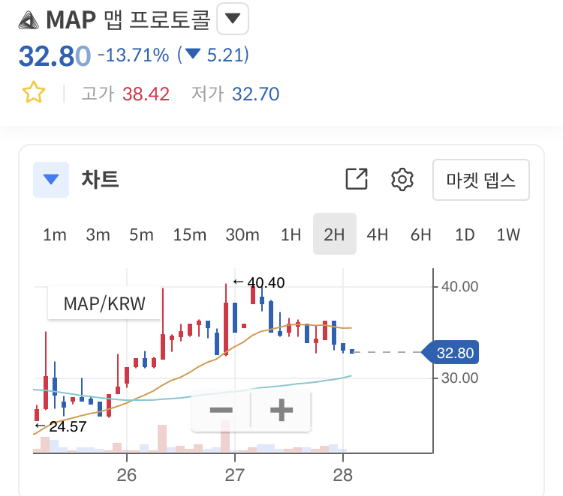
Task: Open chart in new window icon
Action: tap(357, 178)
